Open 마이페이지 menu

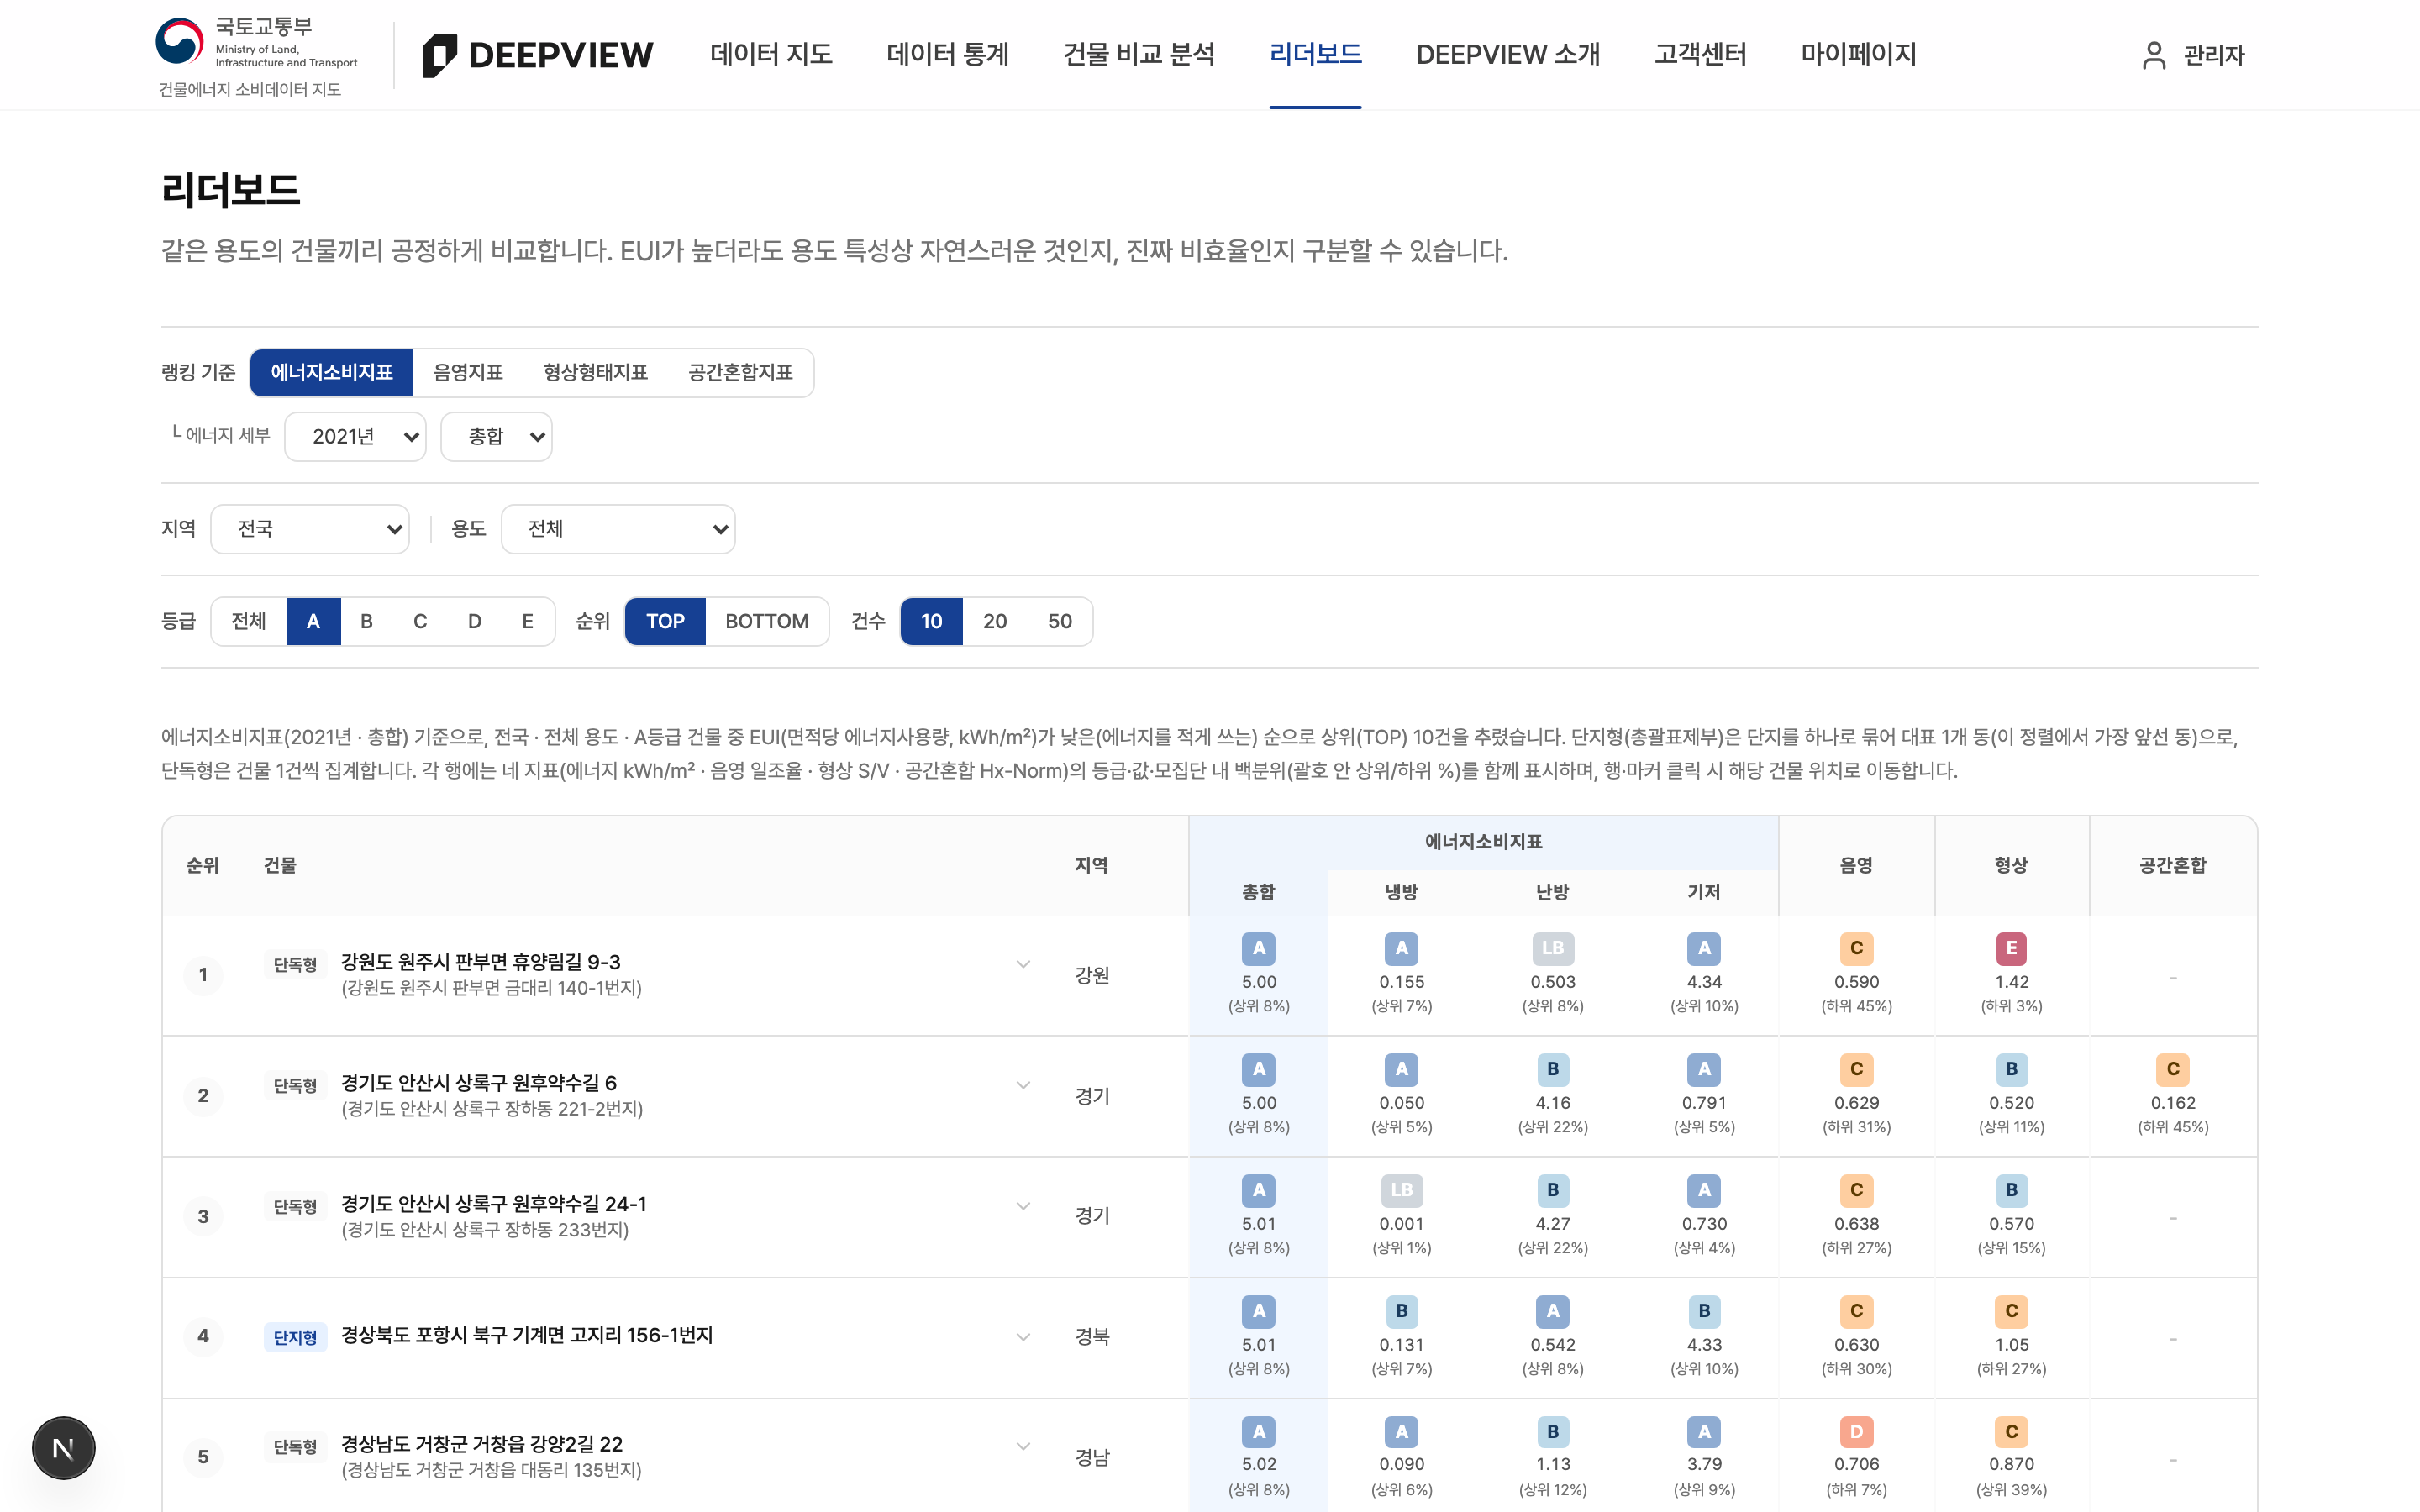(1858, 55)
